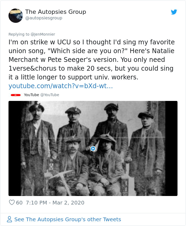Click the Mar 2, 2020 date text
Viewport: 186px width, 226px height.
tap(68, 203)
